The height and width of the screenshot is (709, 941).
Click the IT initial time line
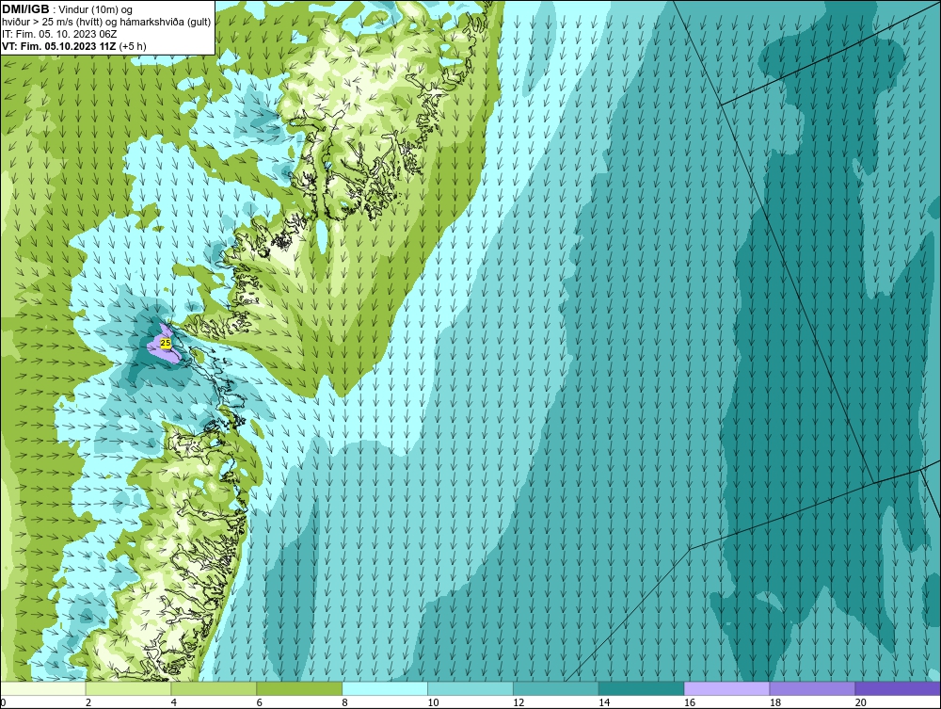59,34
